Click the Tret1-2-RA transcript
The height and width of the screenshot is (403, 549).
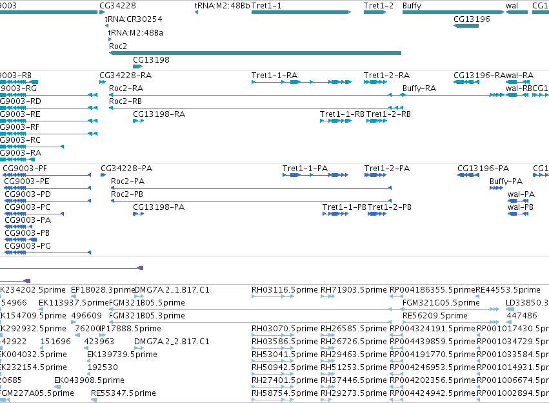(x=375, y=82)
